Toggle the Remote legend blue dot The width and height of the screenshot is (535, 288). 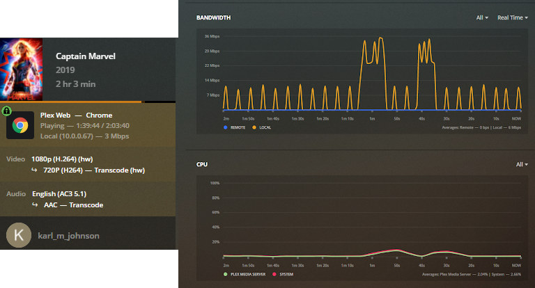coord(225,127)
